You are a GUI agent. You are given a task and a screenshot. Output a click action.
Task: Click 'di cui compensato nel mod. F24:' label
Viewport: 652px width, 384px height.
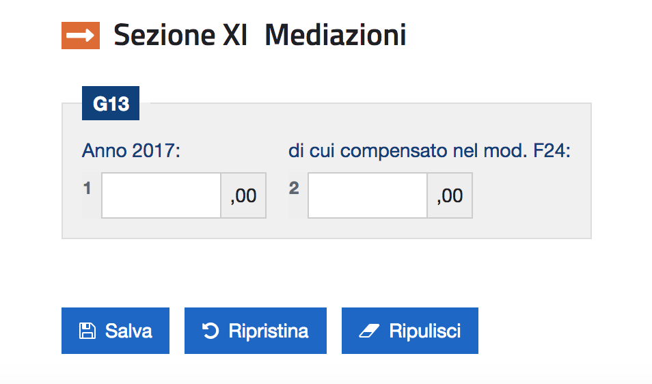[429, 150]
